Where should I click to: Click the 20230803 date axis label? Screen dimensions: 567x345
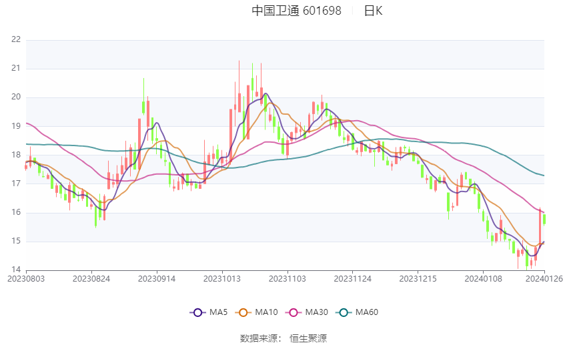coord(26,279)
